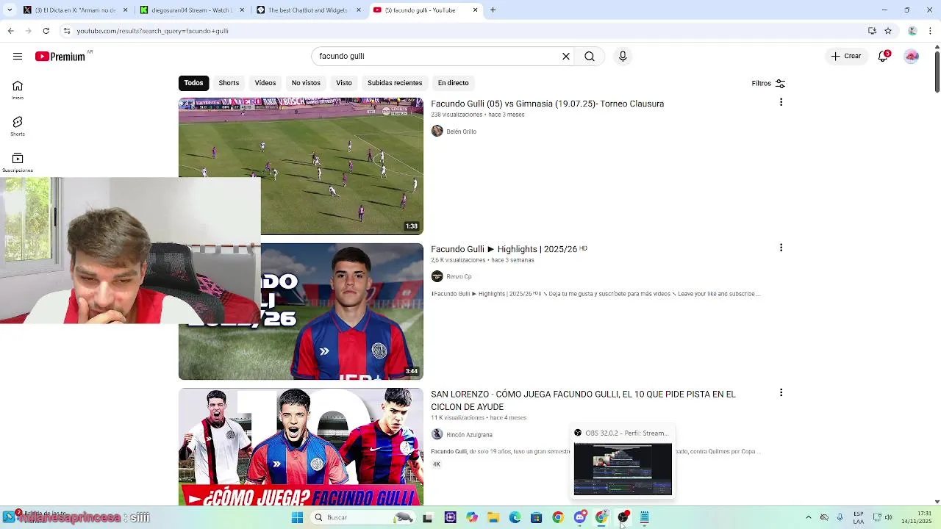Click the ESP LAA language indicator

(859, 517)
